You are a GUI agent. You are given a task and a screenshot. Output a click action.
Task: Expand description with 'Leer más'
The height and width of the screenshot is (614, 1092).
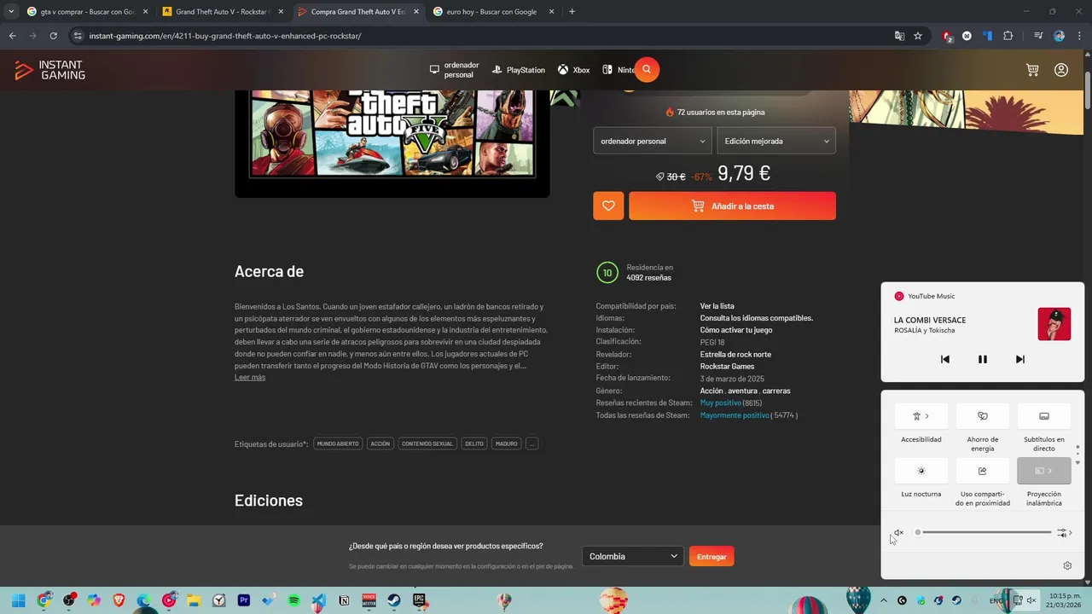(x=250, y=378)
